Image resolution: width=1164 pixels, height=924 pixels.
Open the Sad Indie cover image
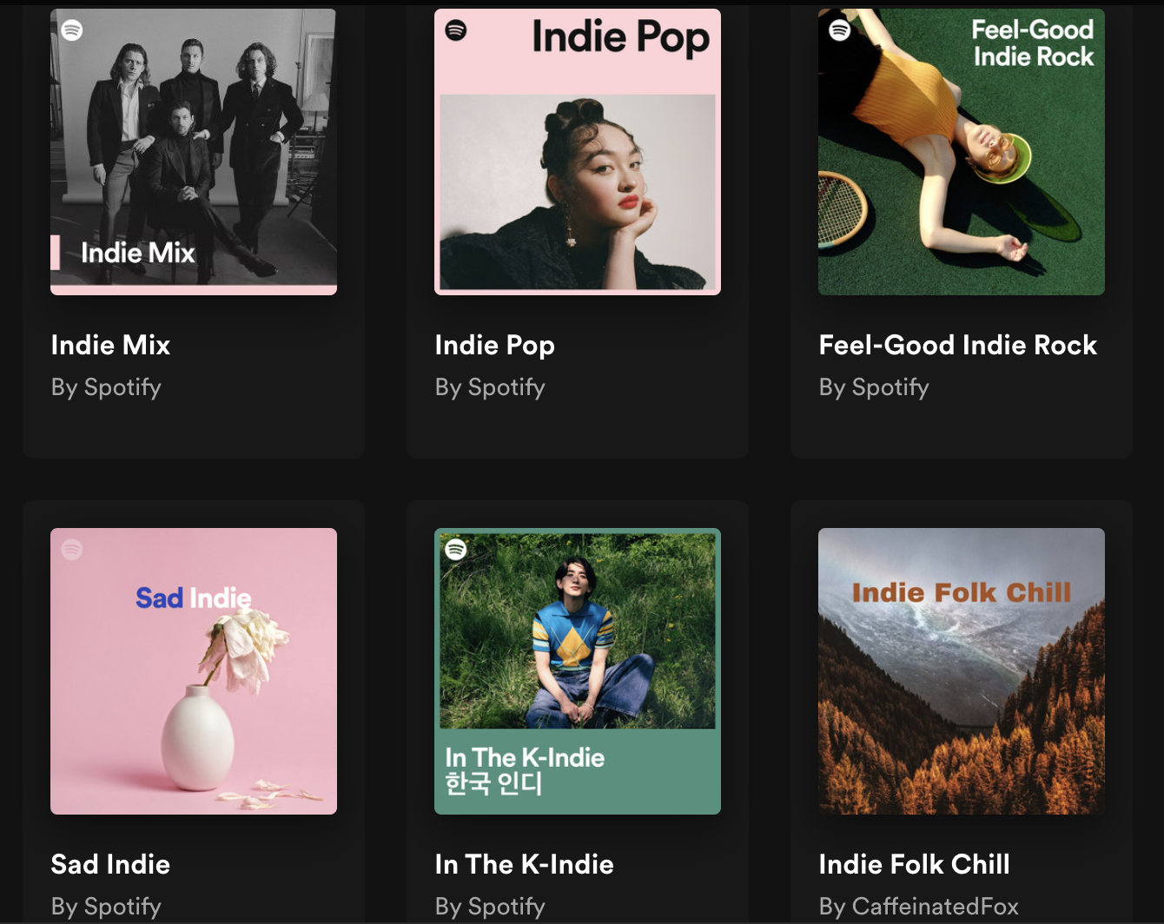tap(194, 671)
